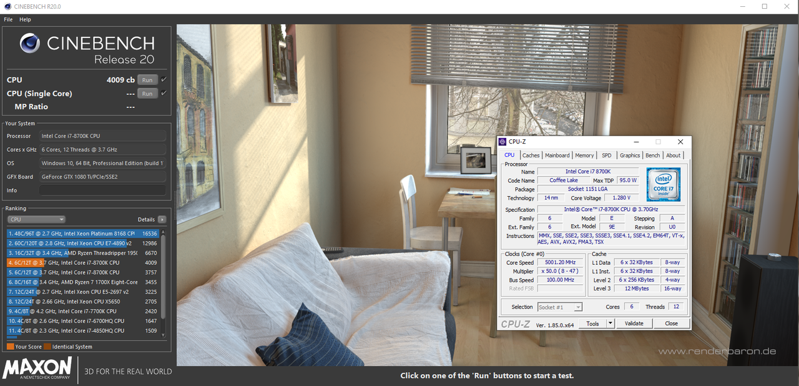This screenshot has height=386, width=799.
Task: Switch to Mainboard tab in CPU-Z
Action: 557,156
